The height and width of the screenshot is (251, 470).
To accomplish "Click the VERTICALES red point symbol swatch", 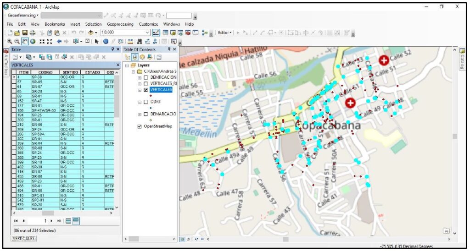I will coord(151,95).
